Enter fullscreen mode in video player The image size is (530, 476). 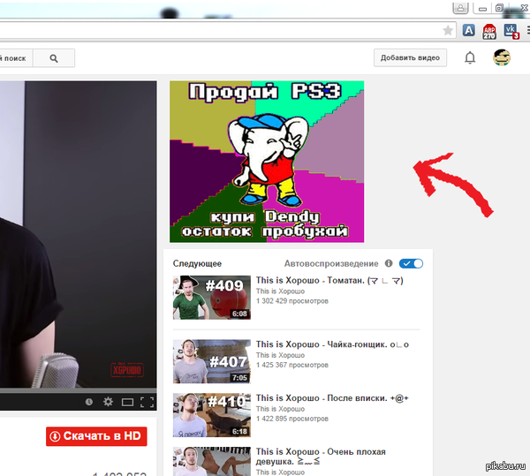click(148, 402)
